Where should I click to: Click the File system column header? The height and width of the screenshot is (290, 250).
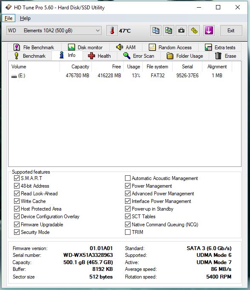[x=158, y=67]
